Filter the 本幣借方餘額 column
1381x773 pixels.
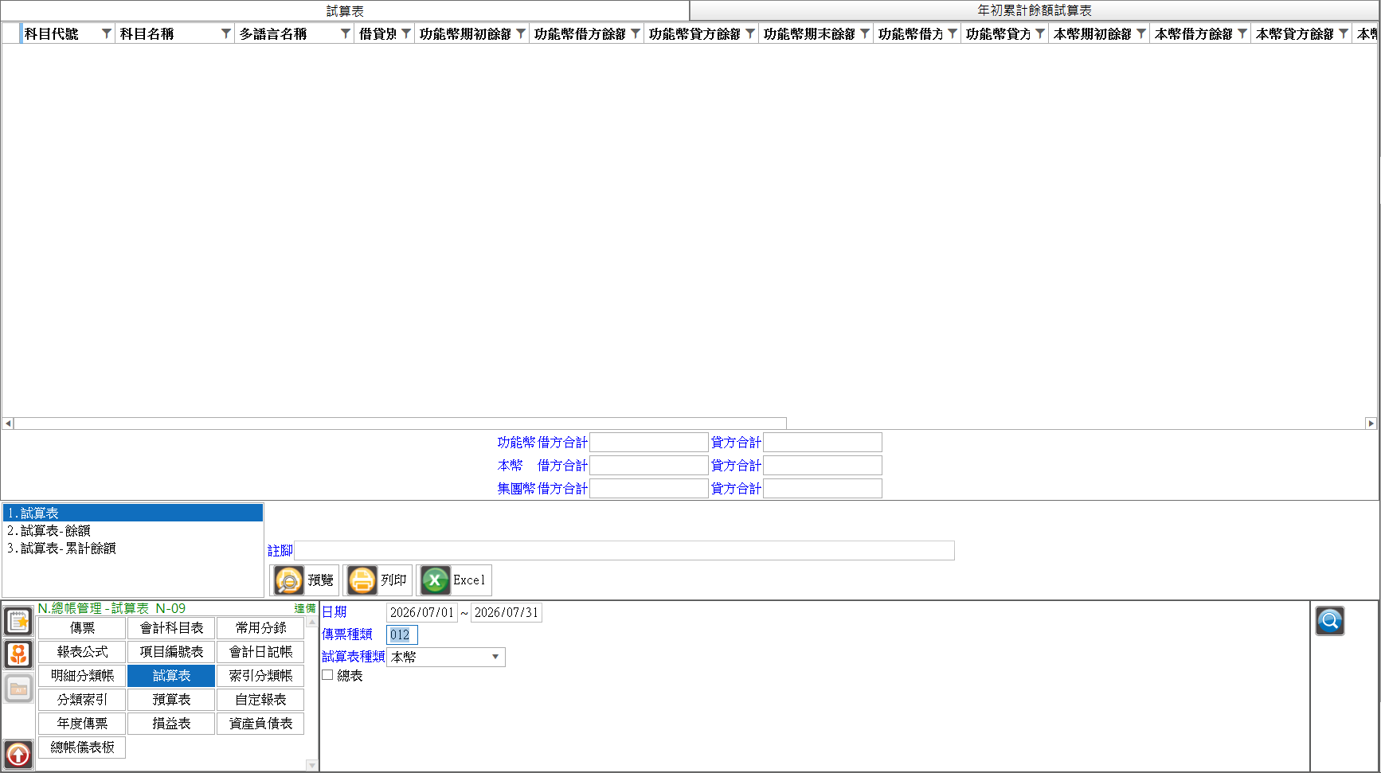(1242, 33)
